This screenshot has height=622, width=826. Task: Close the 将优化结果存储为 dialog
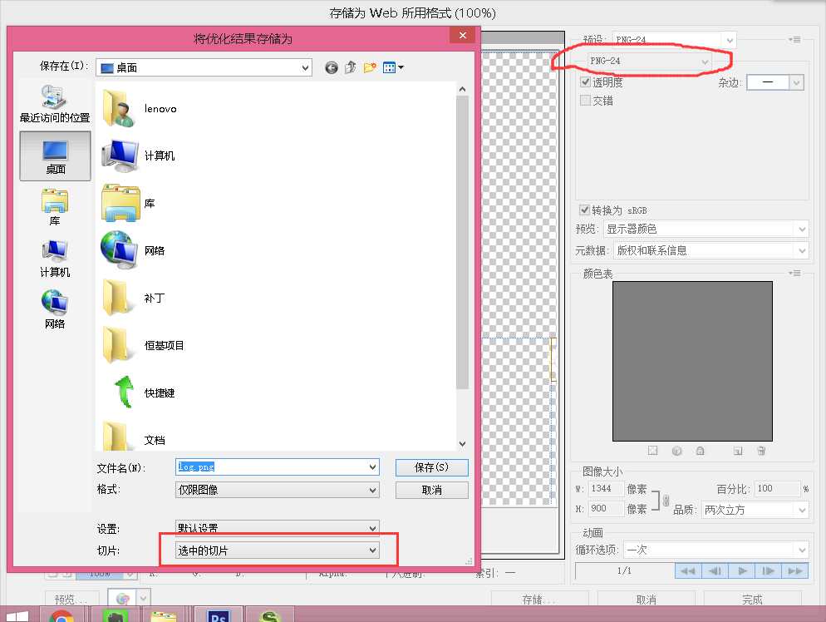point(463,35)
